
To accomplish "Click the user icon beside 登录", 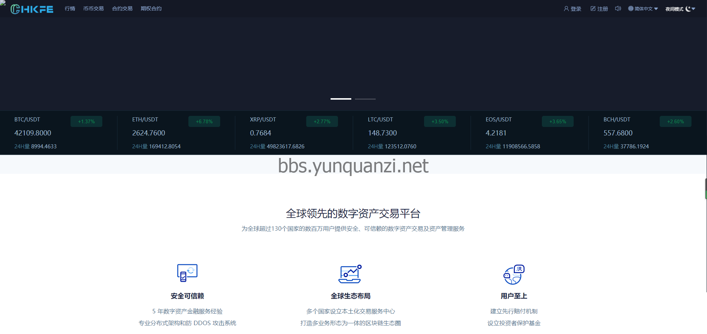I will (566, 8).
